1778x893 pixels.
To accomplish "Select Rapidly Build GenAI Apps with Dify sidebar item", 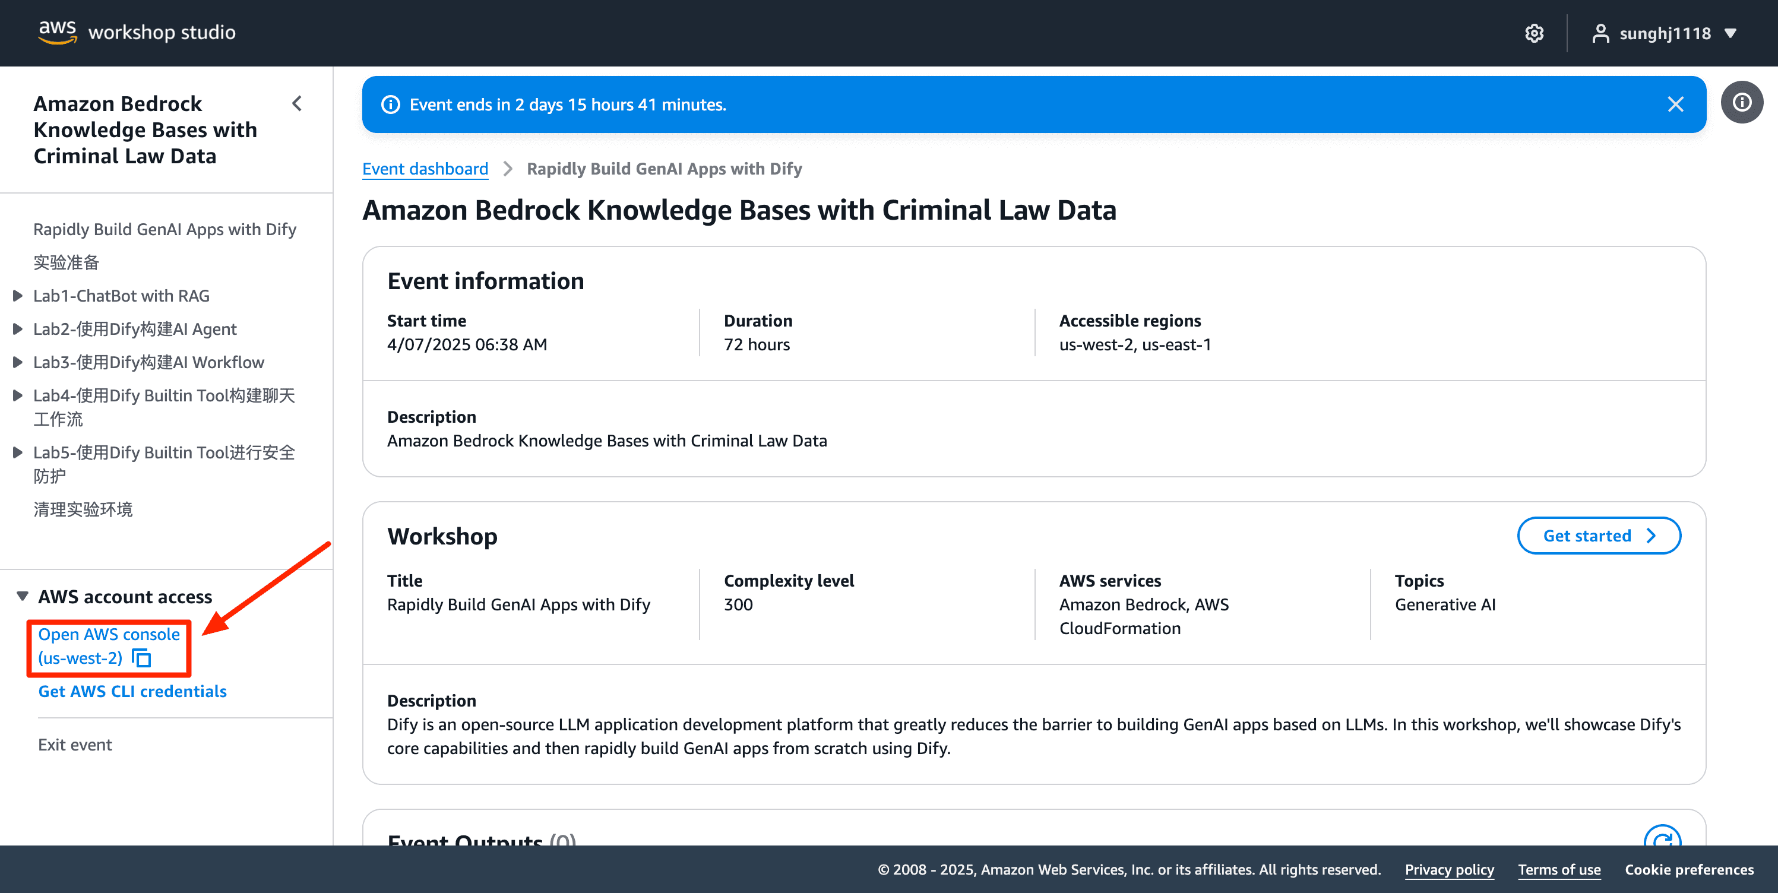I will [164, 229].
